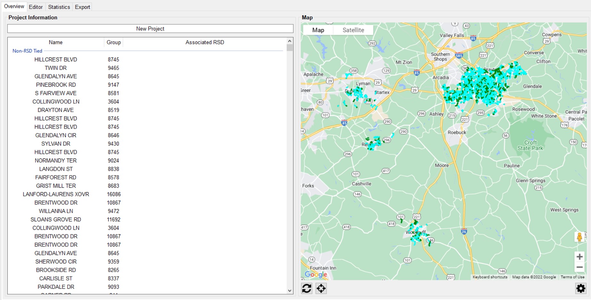Open the Terms of Use link
The height and width of the screenshot is (300, 591).
click(572, 277)
